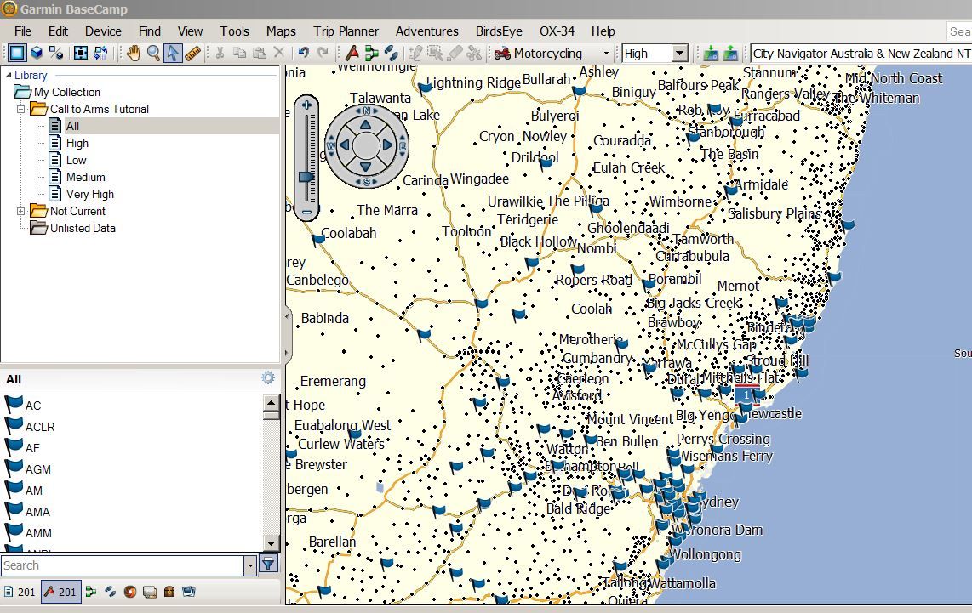The image size is (972, 613).
Task: Open the list options gear icon
Action: pyautogui.click(x=268, y=377)
